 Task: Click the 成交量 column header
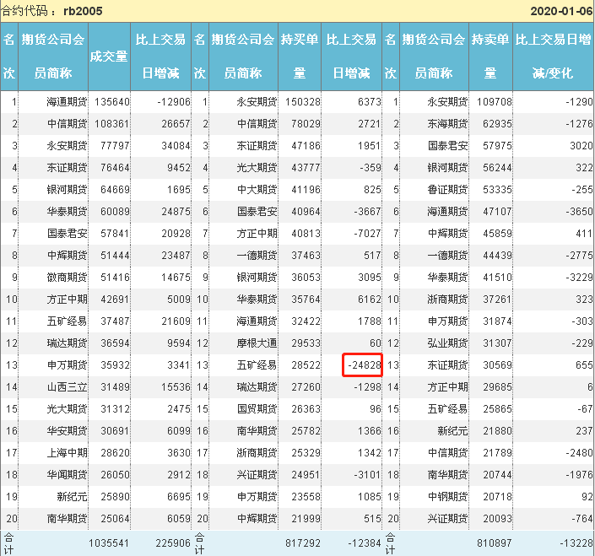pyautogui.click(x=109, y=57)
